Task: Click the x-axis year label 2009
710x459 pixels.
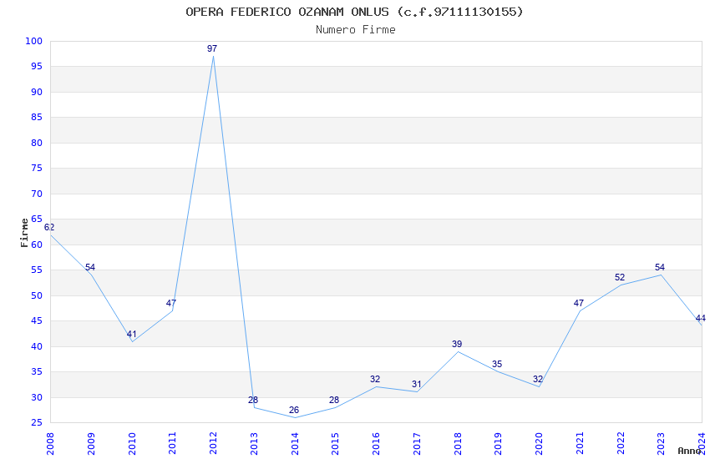Action: click(x=90, y=444)
